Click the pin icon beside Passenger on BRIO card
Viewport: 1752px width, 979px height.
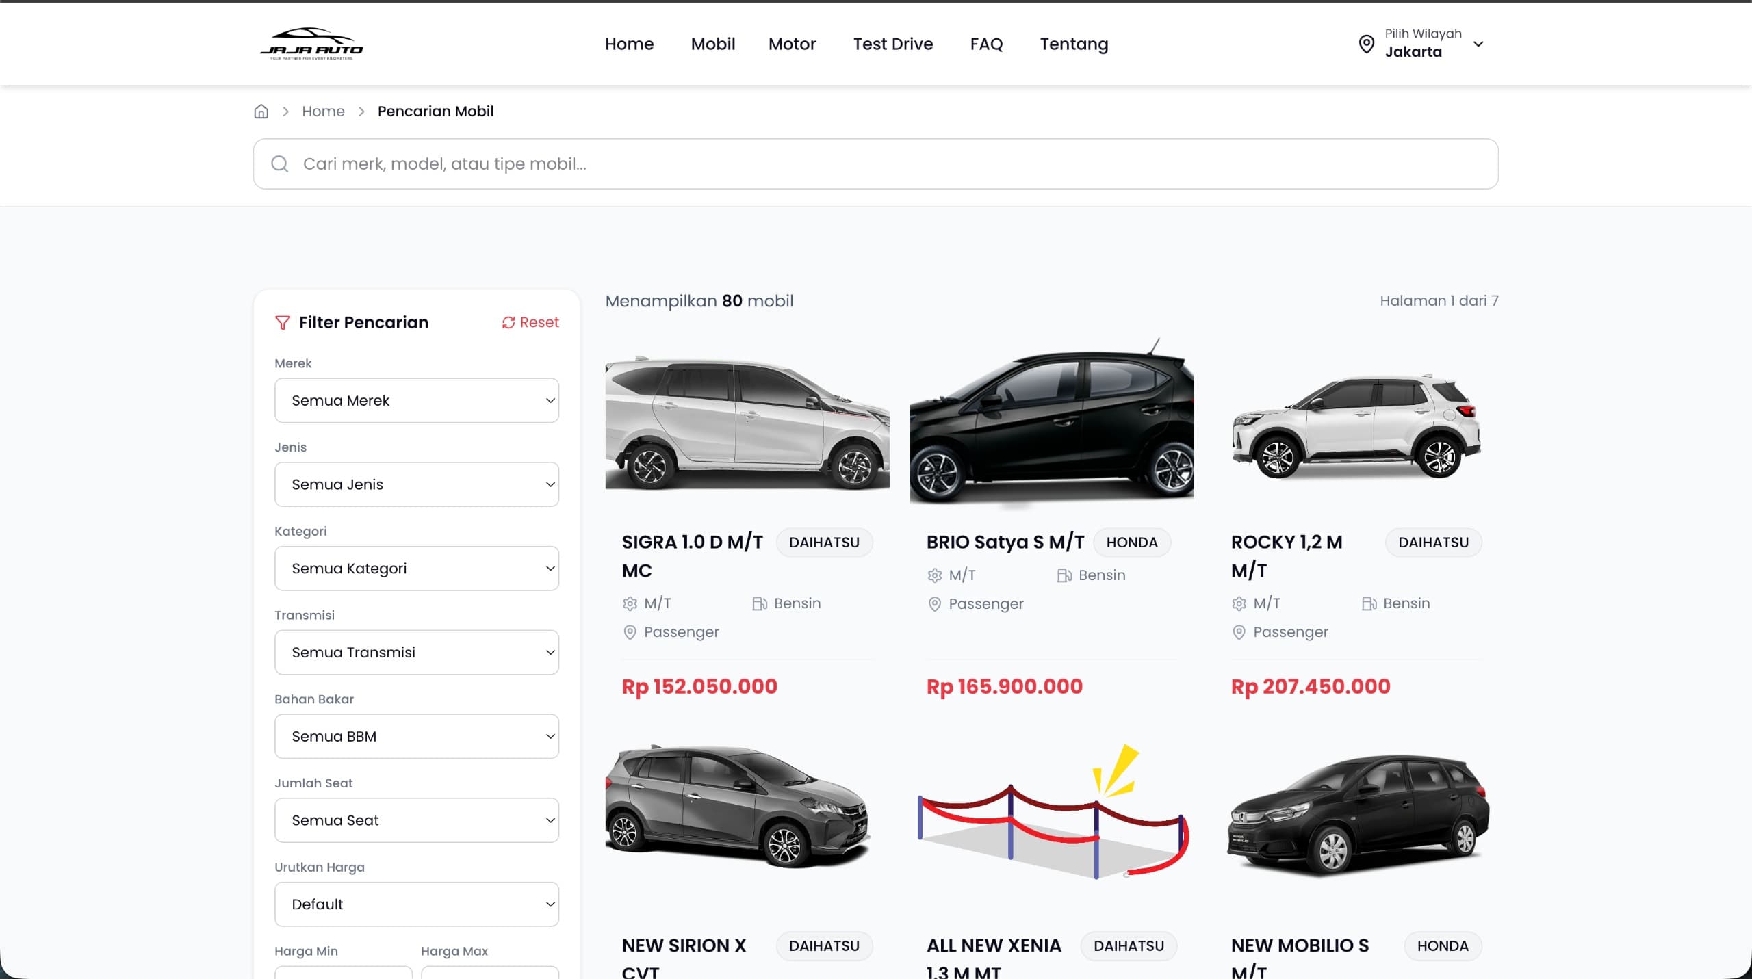934,604
